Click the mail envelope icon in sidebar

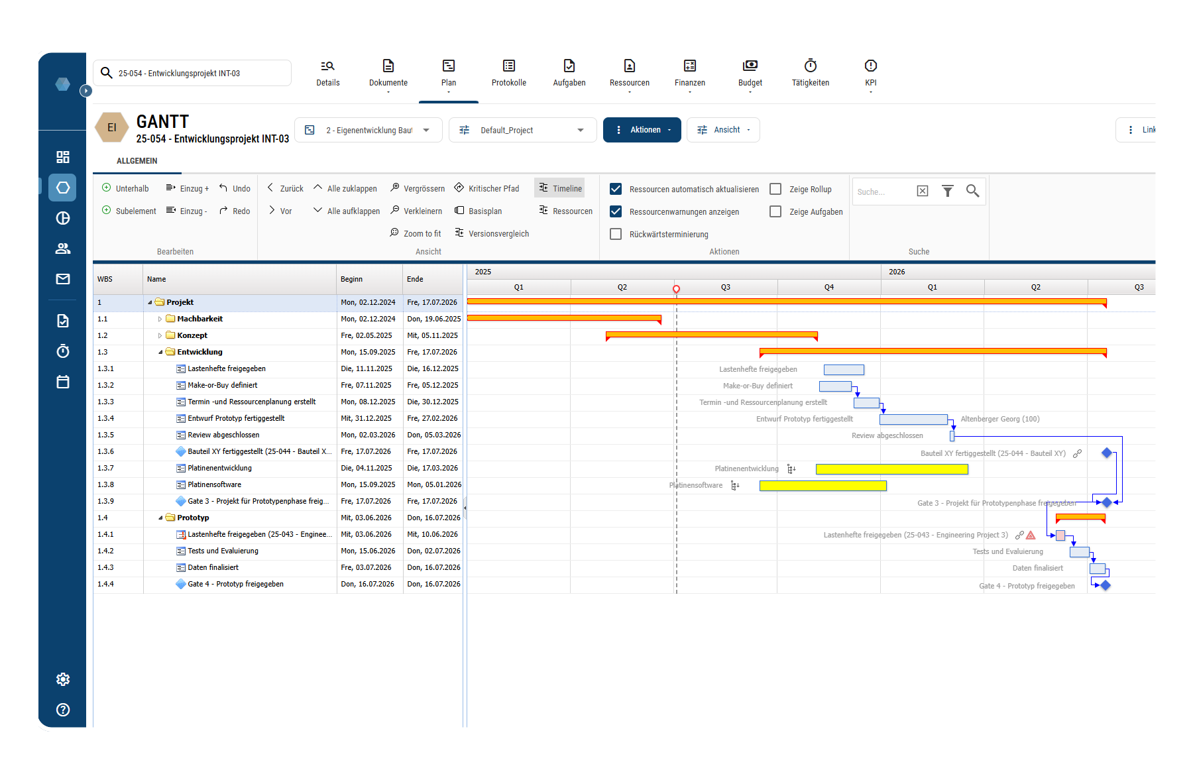click(x=62, y=279)
